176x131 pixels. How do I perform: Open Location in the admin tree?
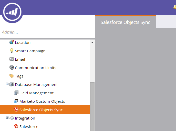pyautogui.click(x=23, y=43)
